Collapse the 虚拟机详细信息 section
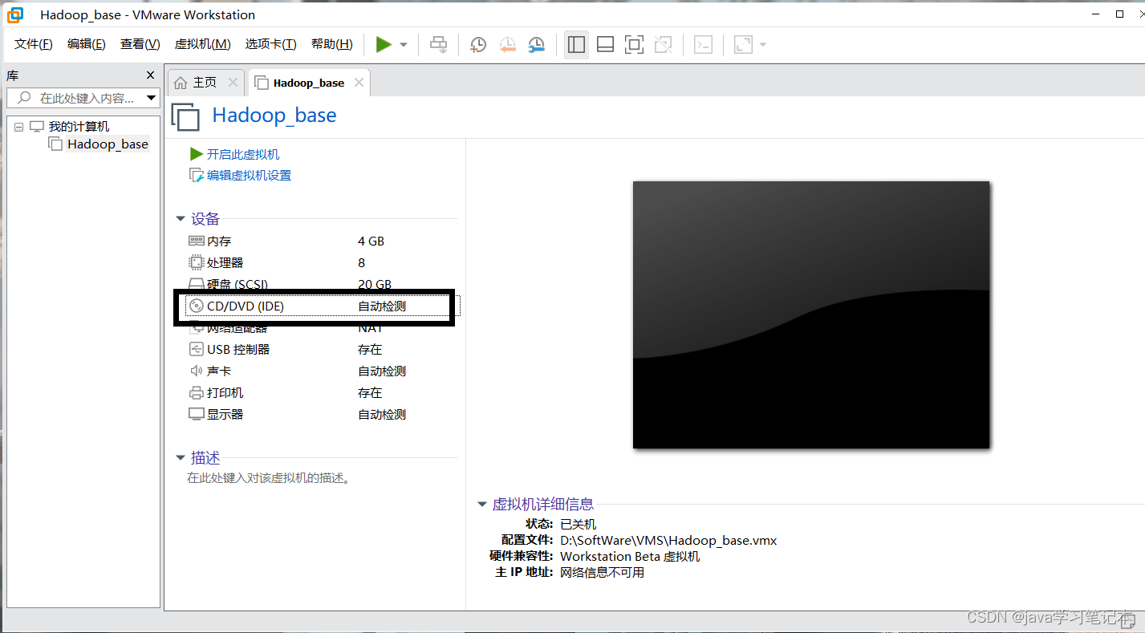The width and height of the screenshot is (1145, 633). point(481,505)
